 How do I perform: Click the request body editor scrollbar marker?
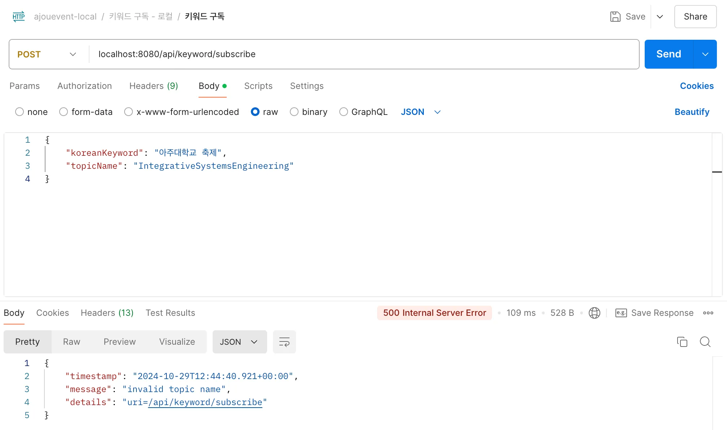[717, 172]
